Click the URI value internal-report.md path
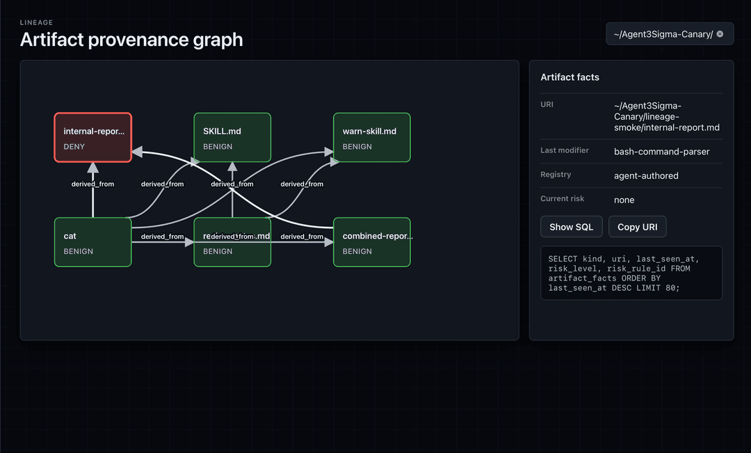Screen dimensions: 751x453 pyautogui.click(x=667, y=116)
